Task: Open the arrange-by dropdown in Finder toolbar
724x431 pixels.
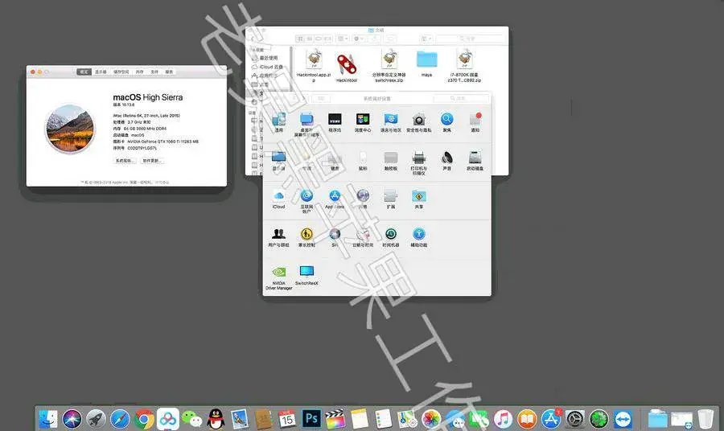Action: point(343,39)
